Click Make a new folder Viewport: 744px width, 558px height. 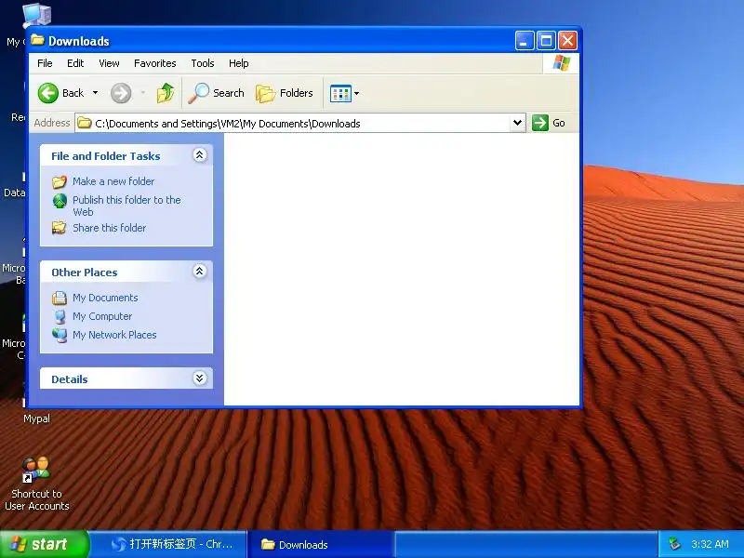coord(113,181)
